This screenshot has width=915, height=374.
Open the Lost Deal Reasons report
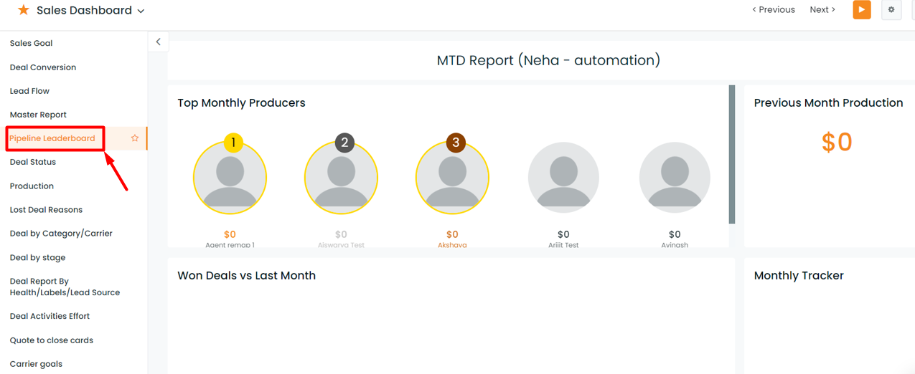pyautogui.click(x=46, y=210)
